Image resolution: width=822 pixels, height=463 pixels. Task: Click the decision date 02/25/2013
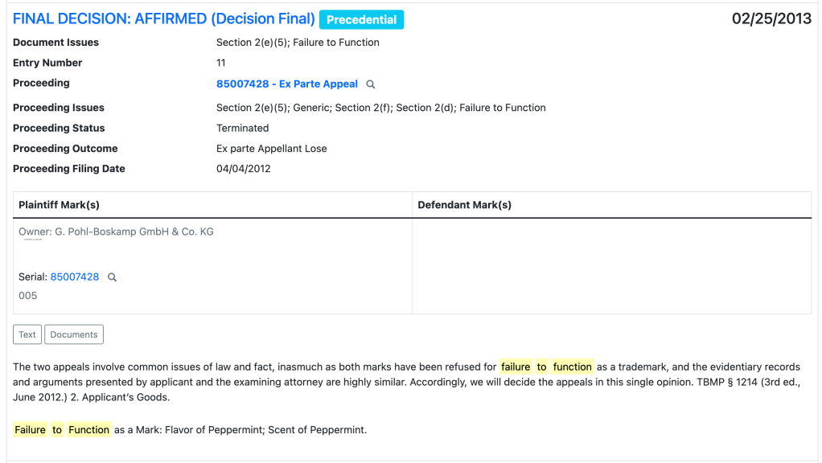(771, 19)
